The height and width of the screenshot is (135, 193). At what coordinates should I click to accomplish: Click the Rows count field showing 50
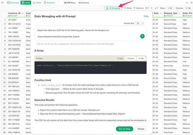point(170,8)
